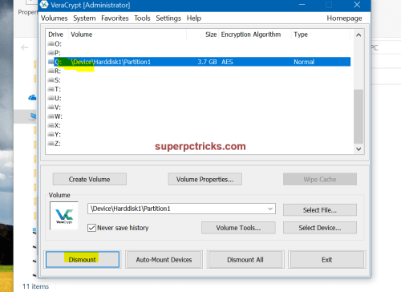
Task: Click the VeraCrypt title bar icon
Action: (x=44, y=5)
